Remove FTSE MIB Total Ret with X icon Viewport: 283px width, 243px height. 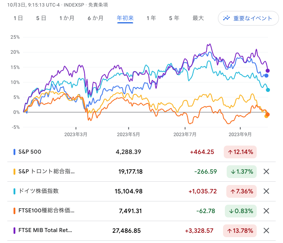point(266,230)
